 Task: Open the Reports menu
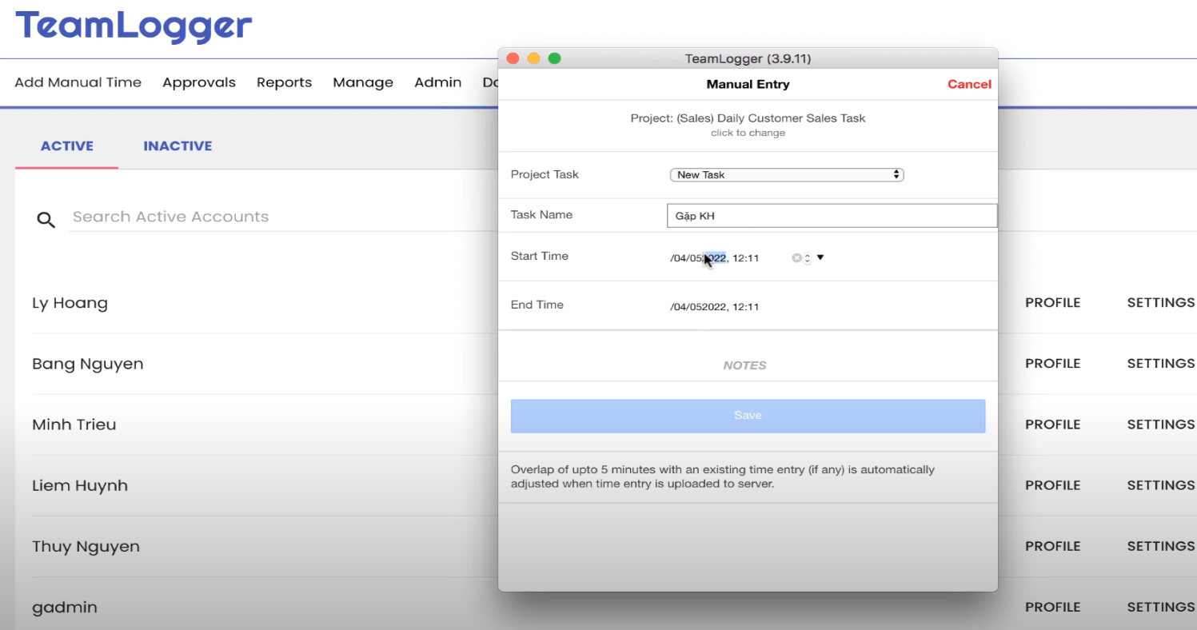coord(284,82)
